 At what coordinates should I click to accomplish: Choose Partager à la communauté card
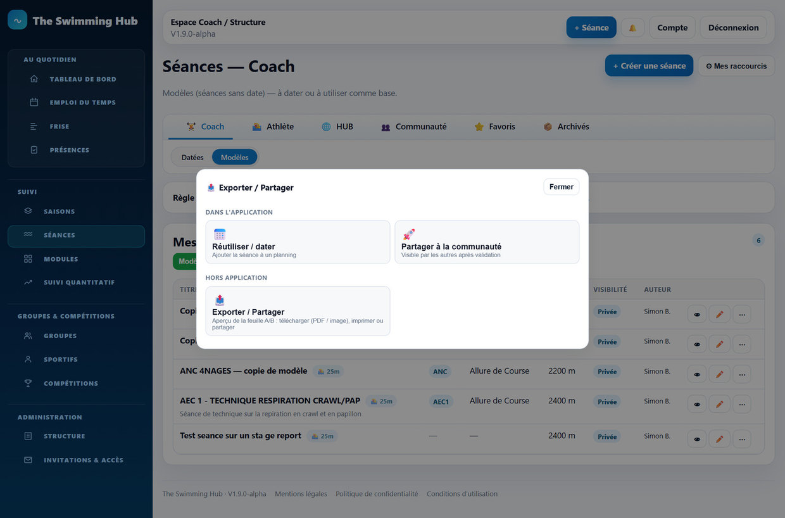487,242
